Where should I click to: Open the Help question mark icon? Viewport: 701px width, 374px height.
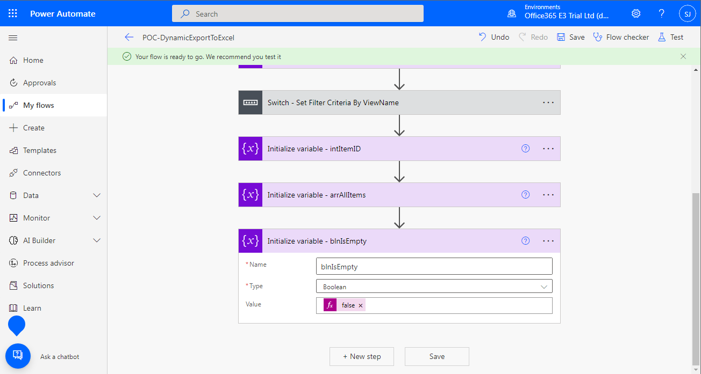662,13
